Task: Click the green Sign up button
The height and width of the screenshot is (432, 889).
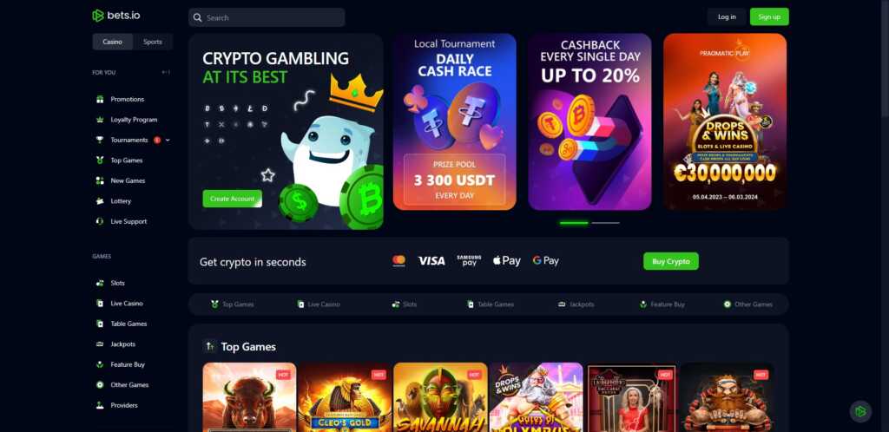Action: coord(769,17)
